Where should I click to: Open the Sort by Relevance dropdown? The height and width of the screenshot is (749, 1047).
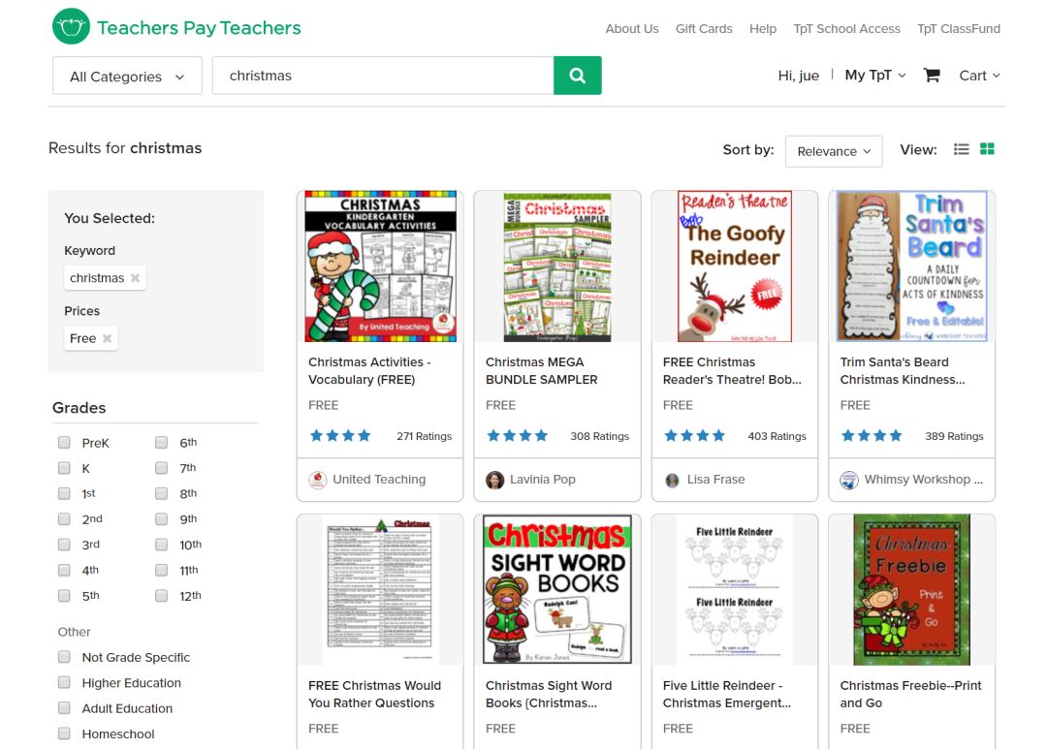coord(834,151)
